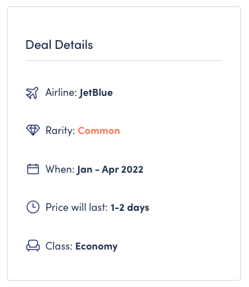
Task: Select the Deal Details heading
Action: 59,45
